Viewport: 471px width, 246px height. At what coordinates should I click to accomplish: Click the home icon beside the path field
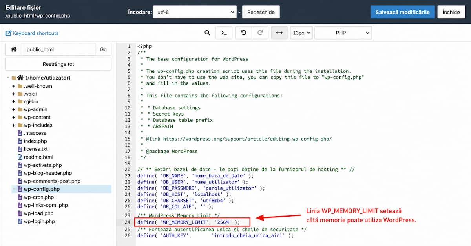pos(14,49)
